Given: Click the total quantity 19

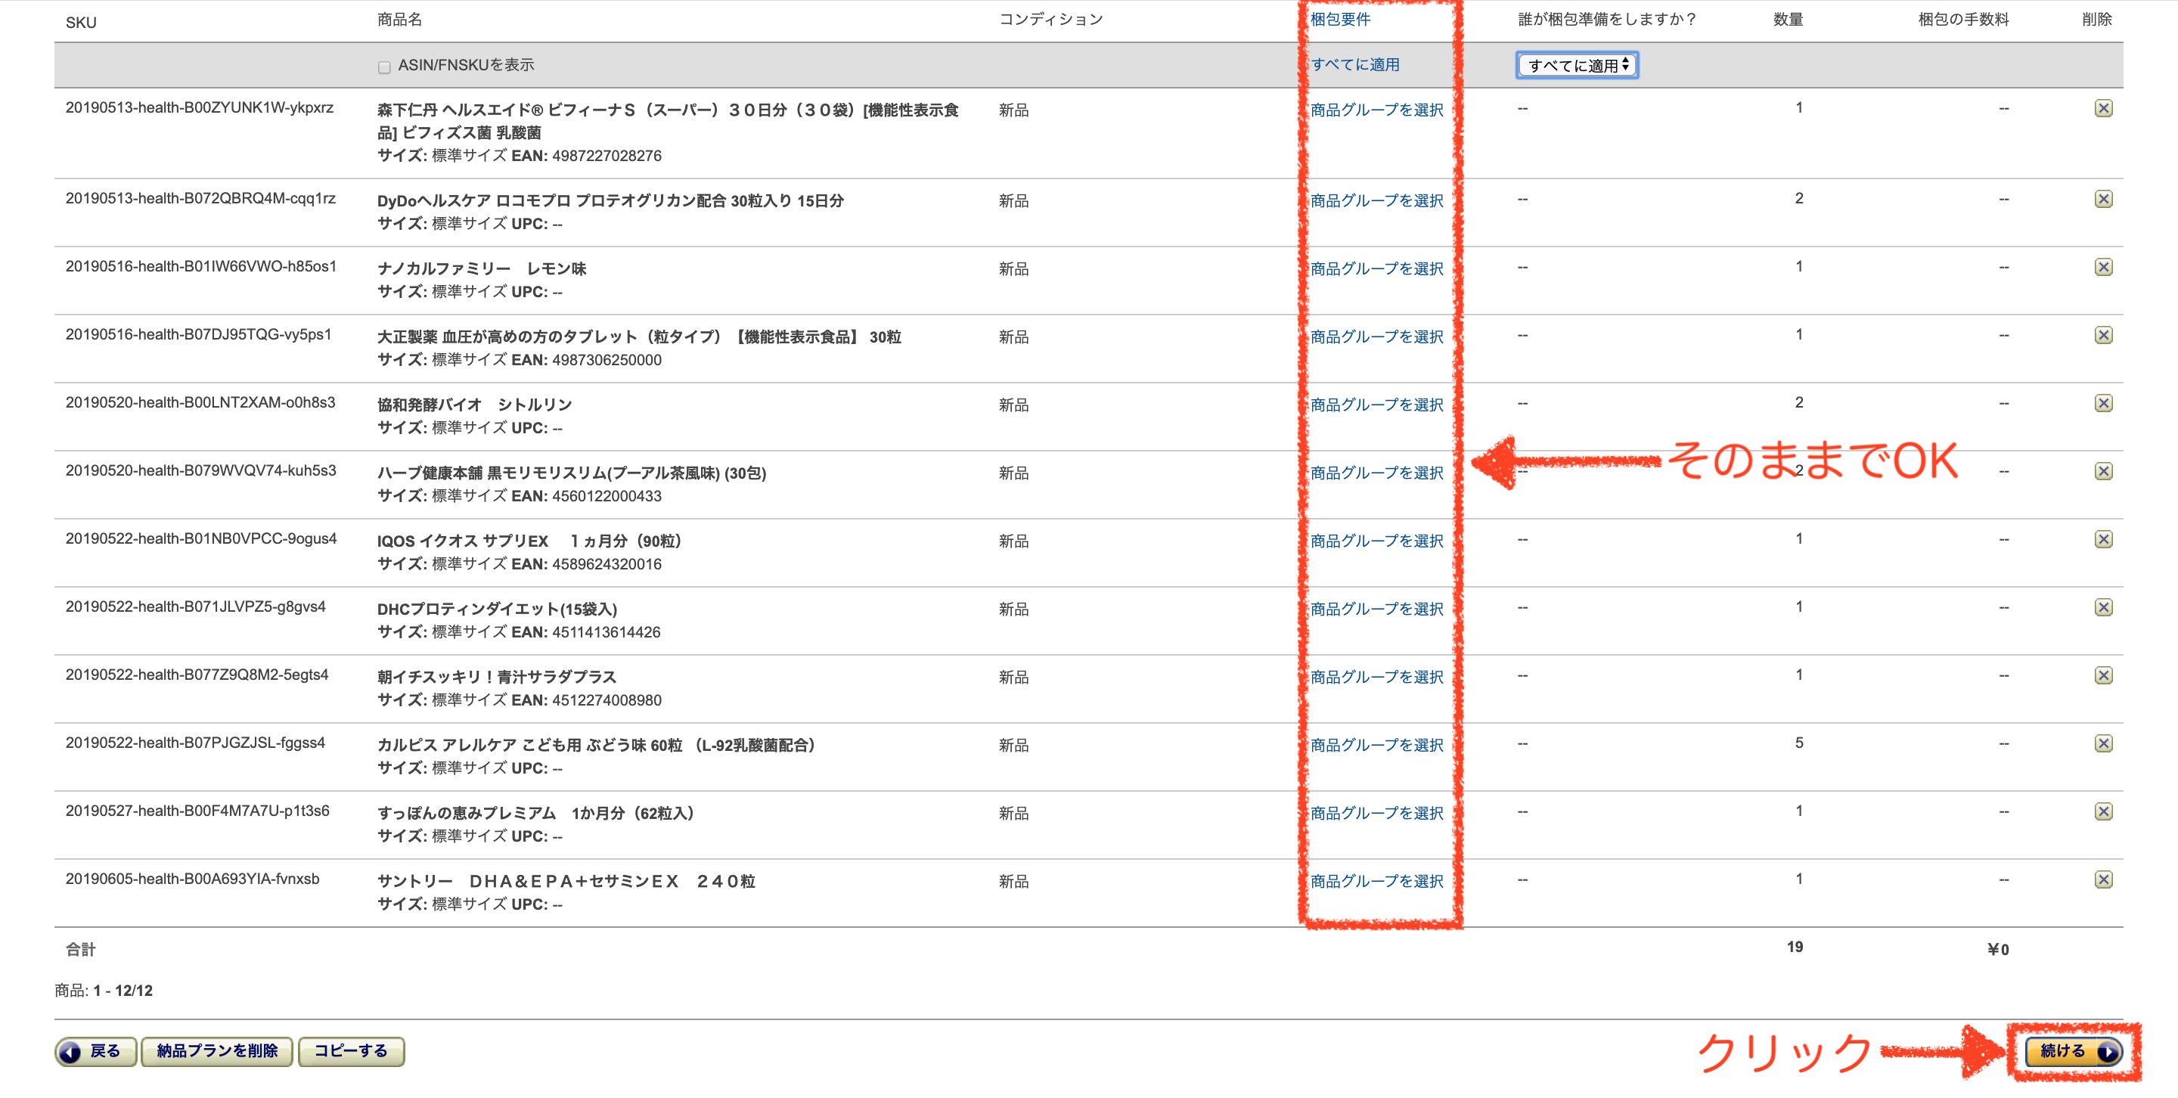Looking at the screenshot, I should click(1794, 947).
